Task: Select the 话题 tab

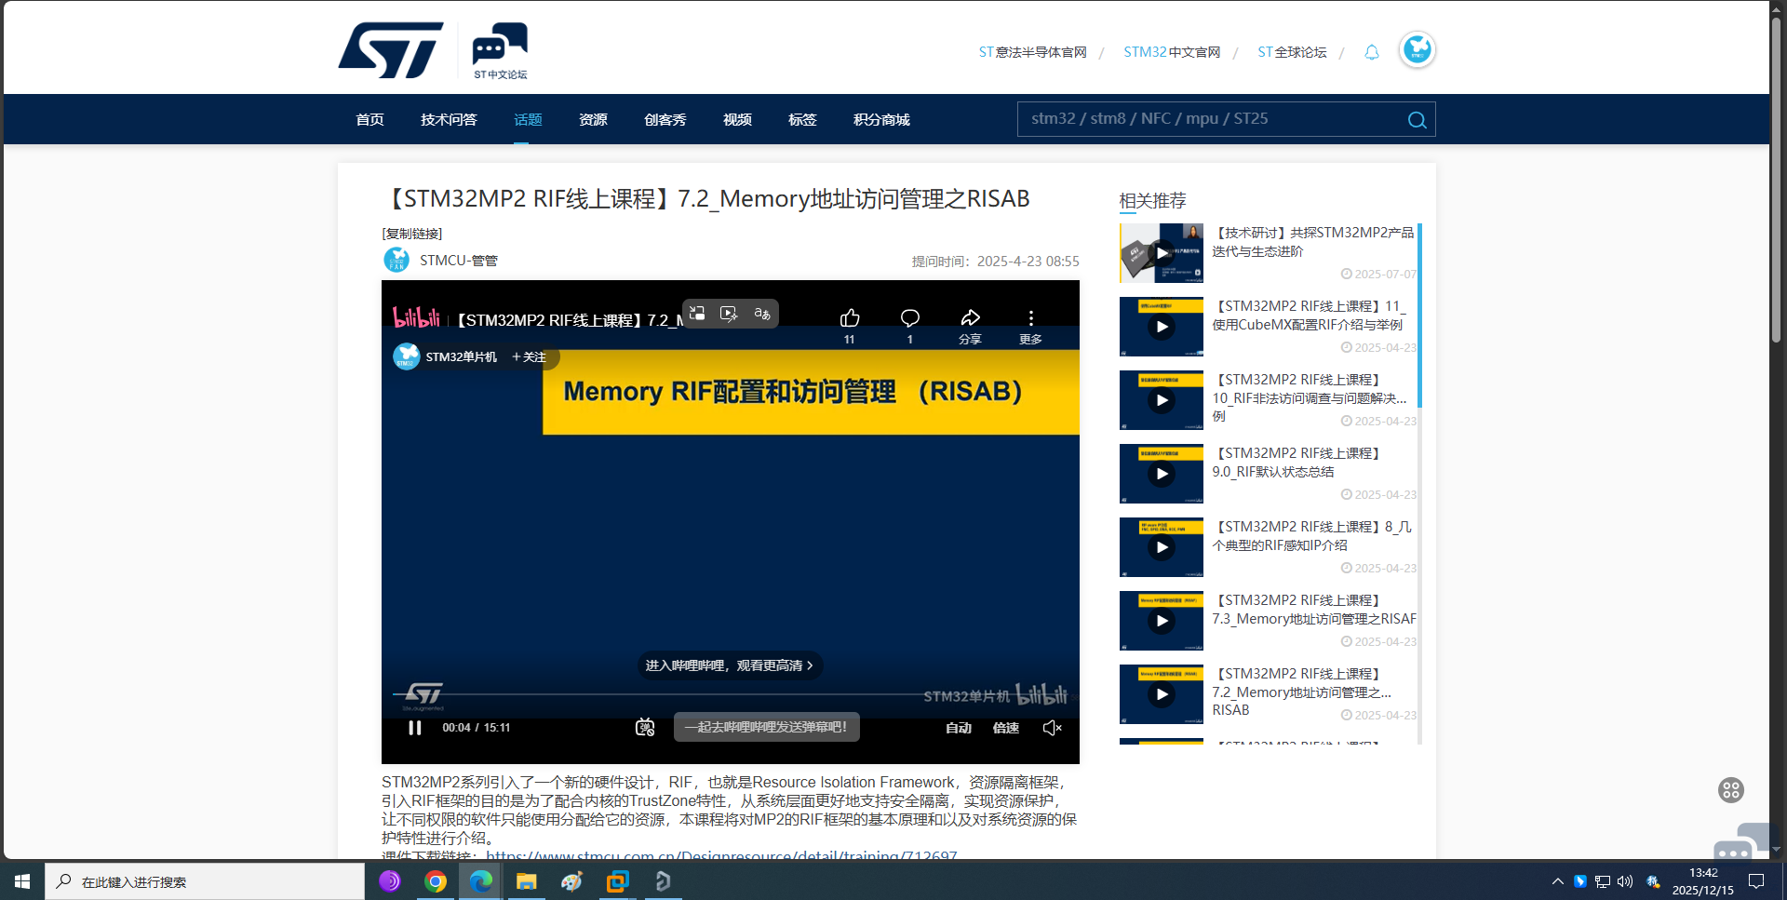Action: tap(528, 119)
